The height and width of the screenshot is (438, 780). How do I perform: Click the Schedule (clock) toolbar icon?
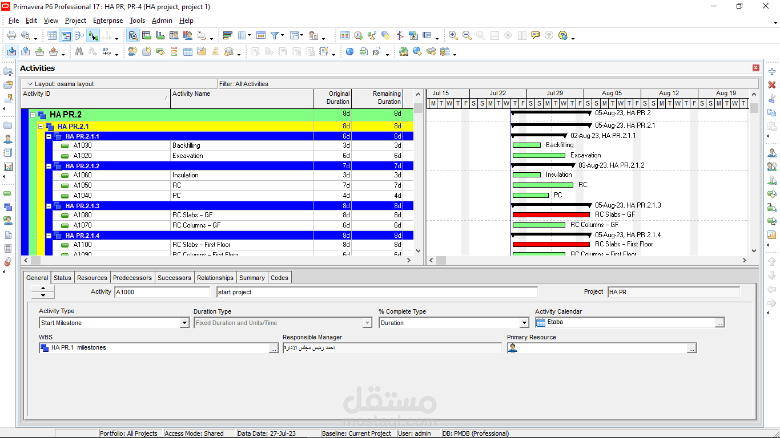359,35
